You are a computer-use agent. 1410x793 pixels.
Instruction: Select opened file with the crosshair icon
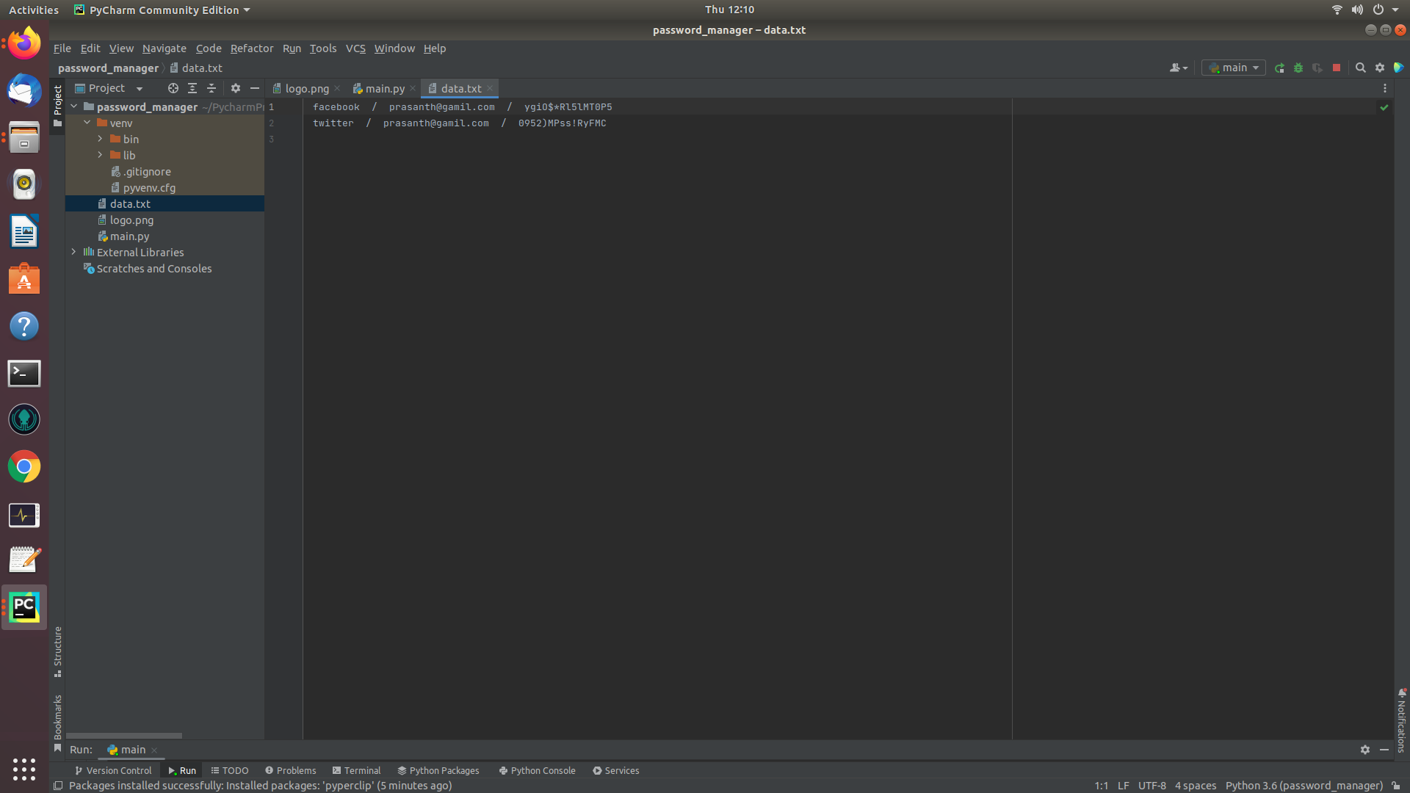click(173, 88)
